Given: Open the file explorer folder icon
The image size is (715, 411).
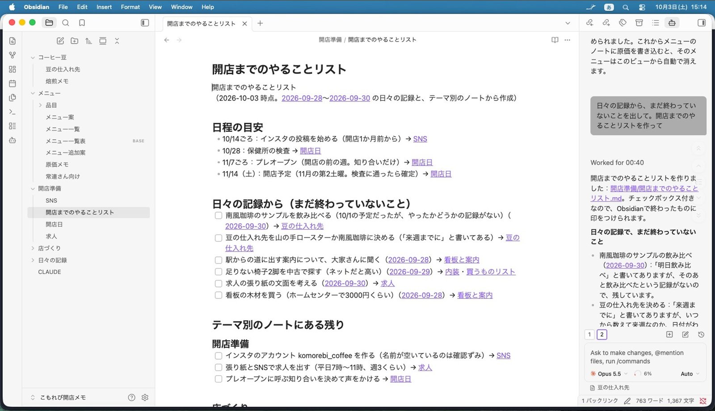Looking at the screenshot, I should pos(49,23).
